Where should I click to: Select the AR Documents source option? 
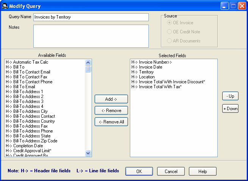pyautogui.click(x=184, y=41)
